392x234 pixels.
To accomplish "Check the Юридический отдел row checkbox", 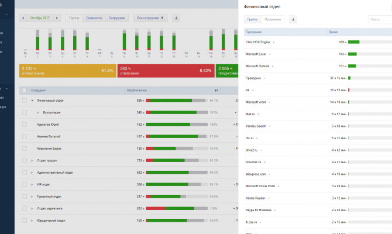I will [24, 221].
